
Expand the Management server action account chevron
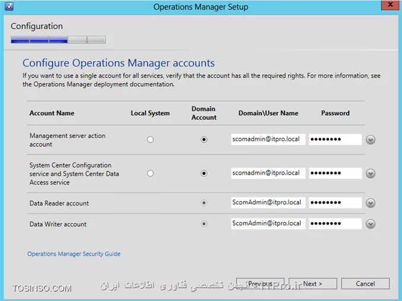[371, 140]
